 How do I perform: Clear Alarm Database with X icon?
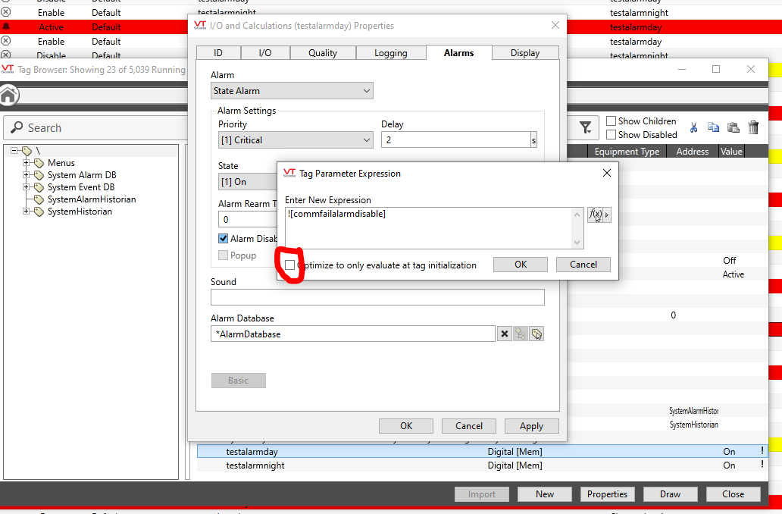[505, 334]
